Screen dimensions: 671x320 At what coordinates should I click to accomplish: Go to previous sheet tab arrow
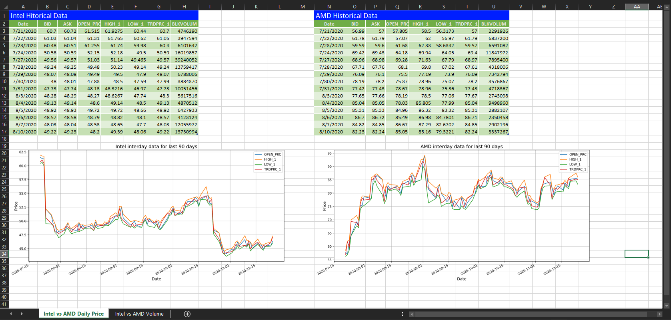tap(11, 314)
